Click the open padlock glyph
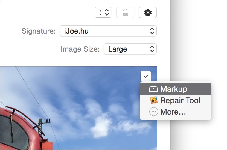Viewport: 227px width, 150px height. tap(125, 13)
